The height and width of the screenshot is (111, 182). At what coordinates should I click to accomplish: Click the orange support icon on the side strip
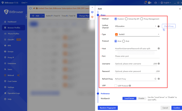coord(92,17)
